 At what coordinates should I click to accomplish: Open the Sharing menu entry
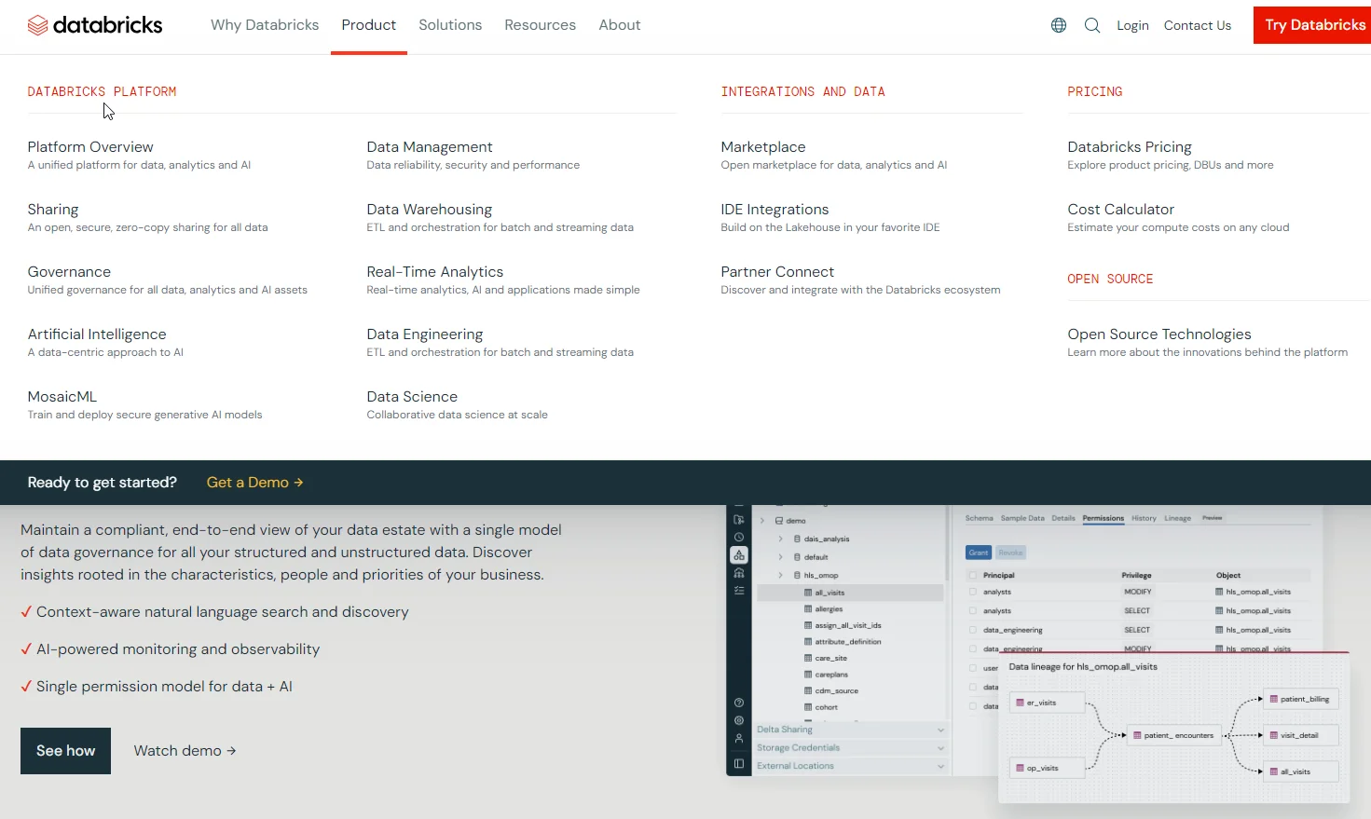(x=53, y=210)
